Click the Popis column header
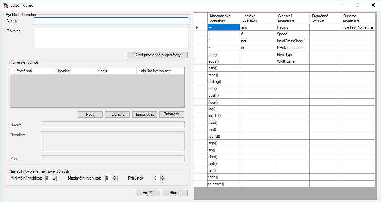This screenshot has width=381, height=202. click(x=116, y=71)
